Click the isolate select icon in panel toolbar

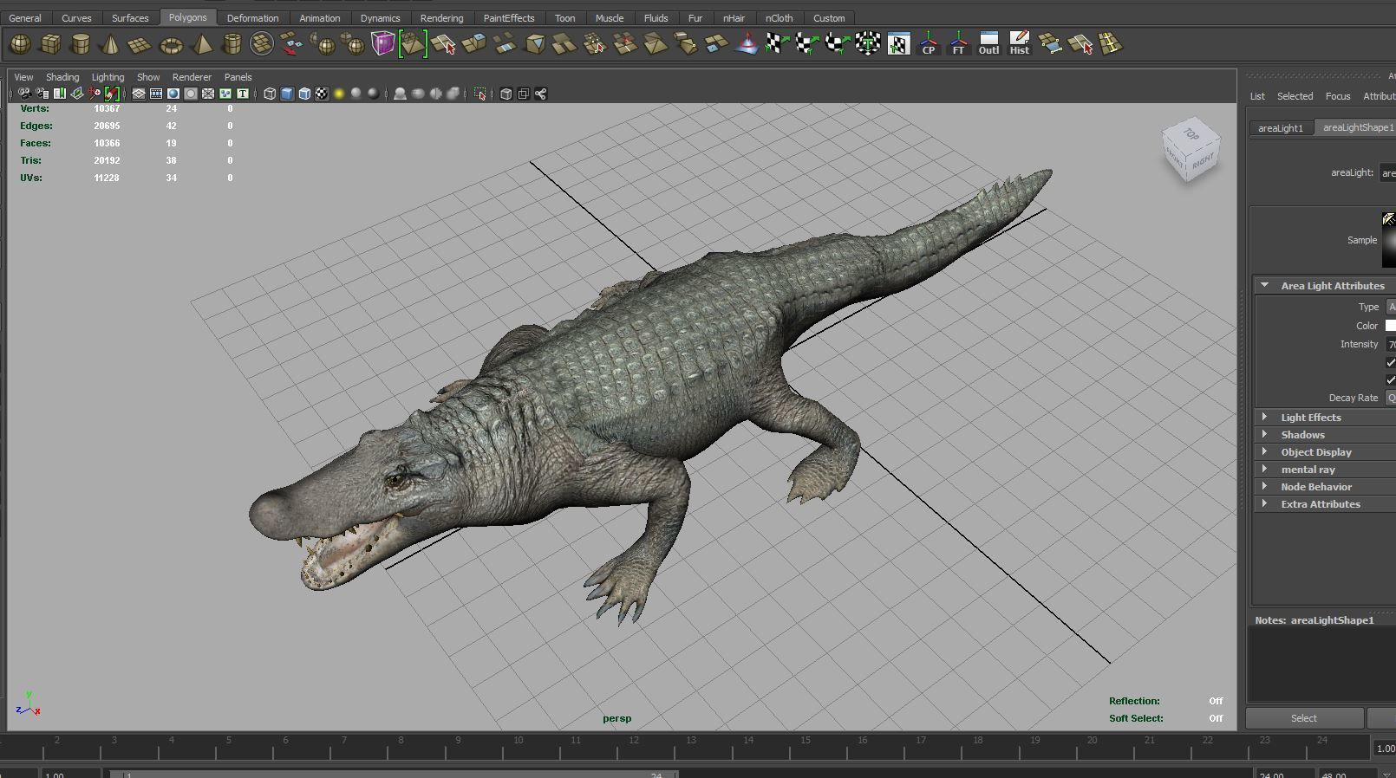pyautogui.click(x=480, y=94)
